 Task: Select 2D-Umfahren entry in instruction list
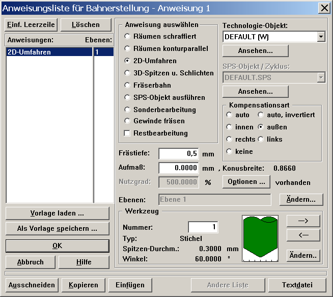48,52
